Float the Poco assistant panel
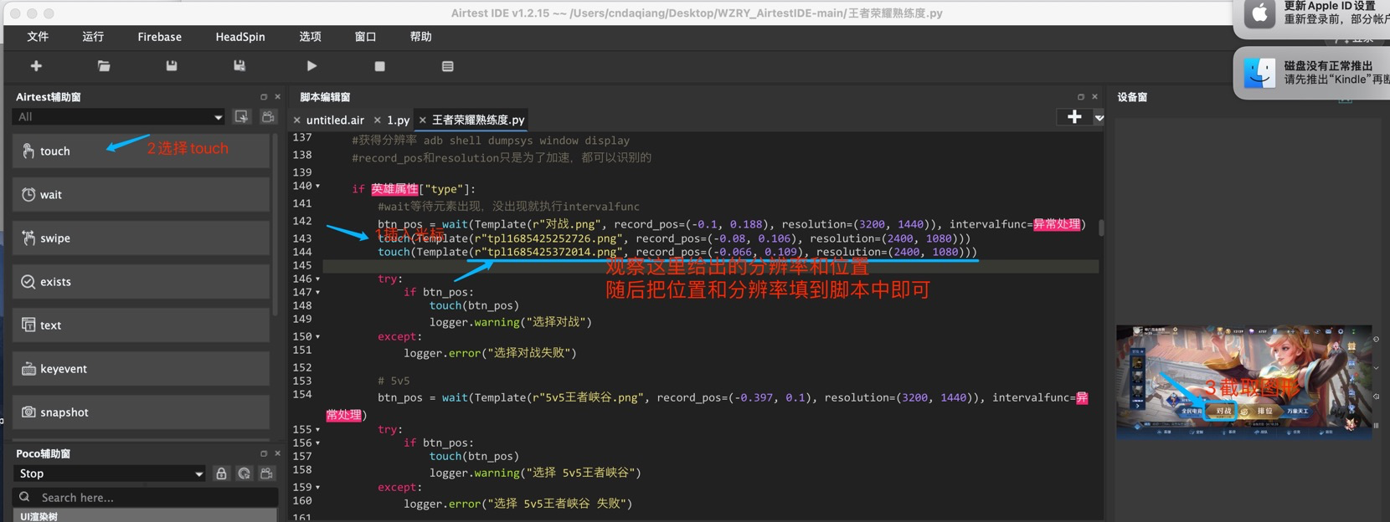Viewport: 1390px width, 522px height. coord(264,453)
